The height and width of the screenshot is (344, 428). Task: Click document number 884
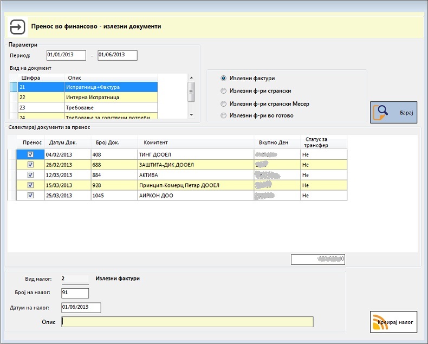coord(114,175)
